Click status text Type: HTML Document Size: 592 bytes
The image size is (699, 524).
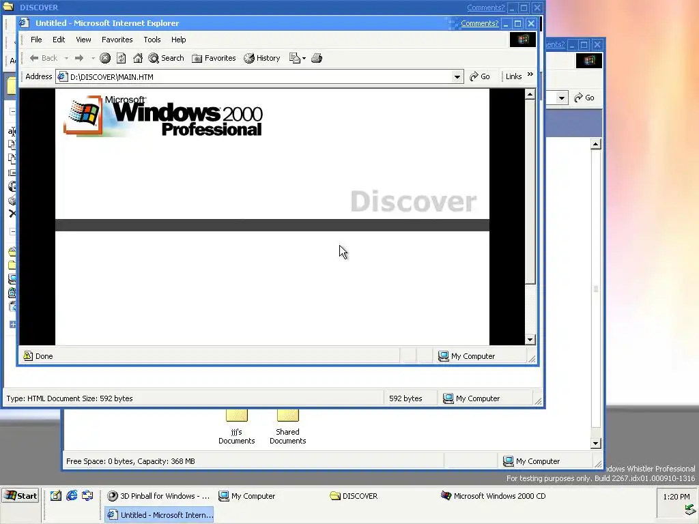click(x=70, y=398)
